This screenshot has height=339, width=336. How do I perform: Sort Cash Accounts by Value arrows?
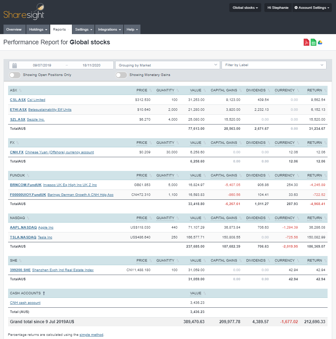point(205,293)
